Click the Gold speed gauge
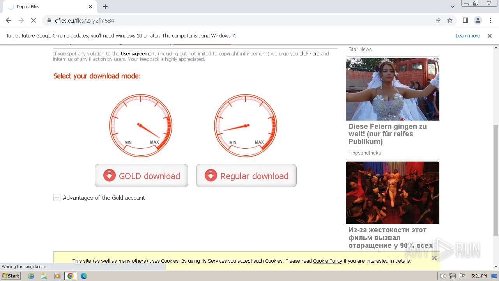Screen dimensions: 499x281 pos(141,126)
